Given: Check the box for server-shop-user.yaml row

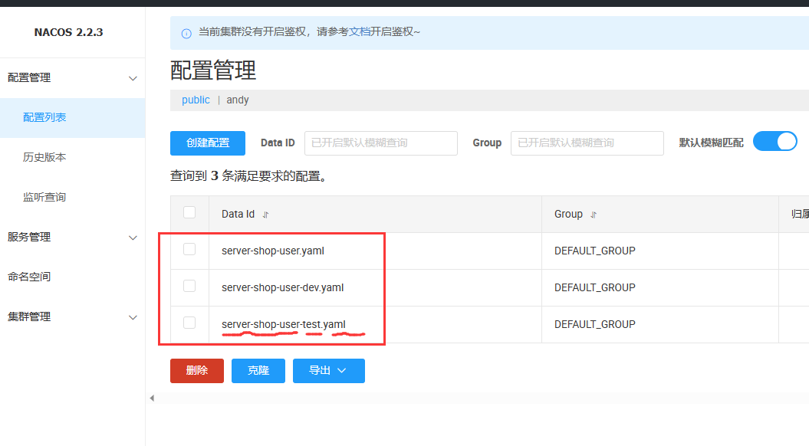Looking at the screenshot, I should coord(189,249).
